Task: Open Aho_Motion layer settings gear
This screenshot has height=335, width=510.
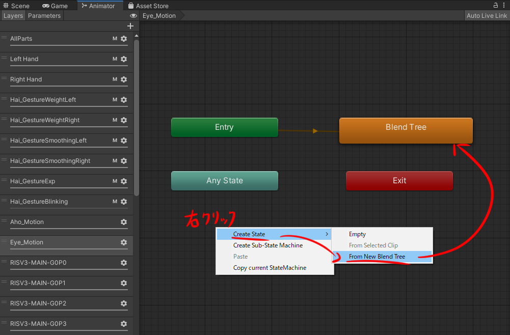Action: [x=124, y=222]
